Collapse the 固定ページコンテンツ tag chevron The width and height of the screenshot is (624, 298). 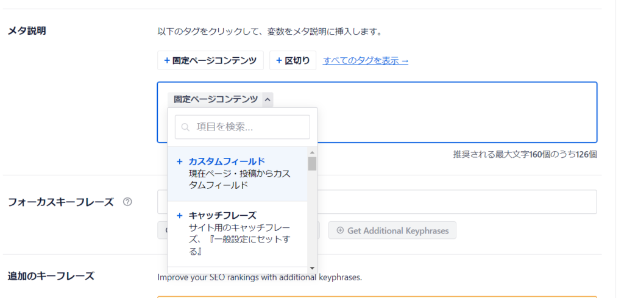tap(268, 99)
